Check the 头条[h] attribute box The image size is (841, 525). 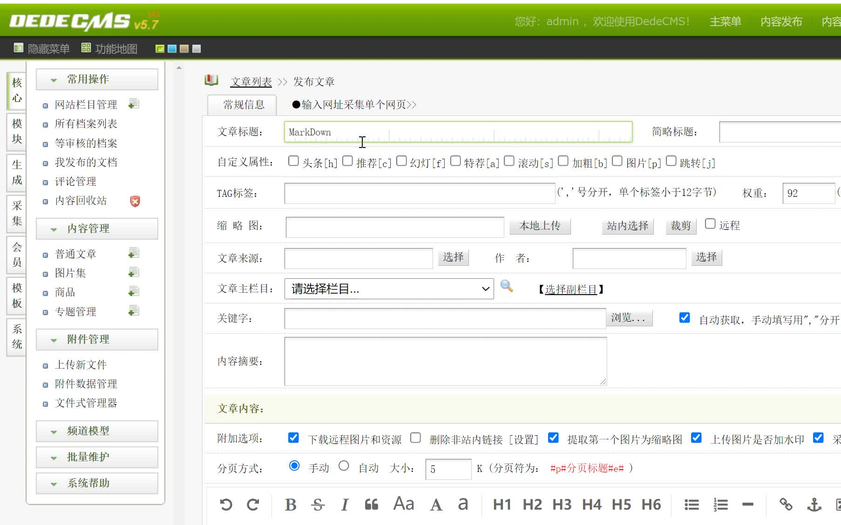tap(293, 161)
